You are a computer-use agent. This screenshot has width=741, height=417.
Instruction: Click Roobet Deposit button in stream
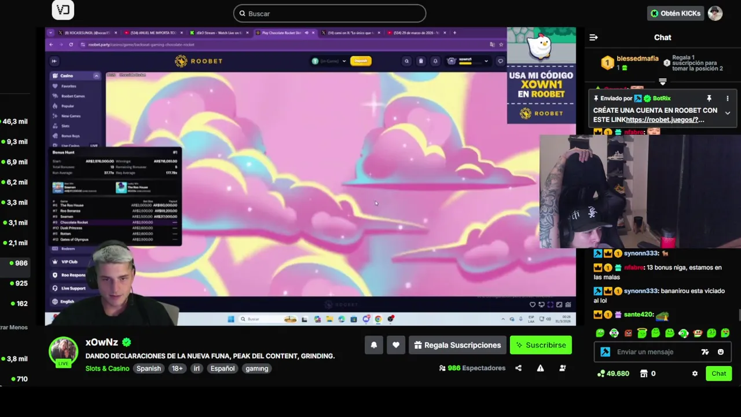point(361,61)
